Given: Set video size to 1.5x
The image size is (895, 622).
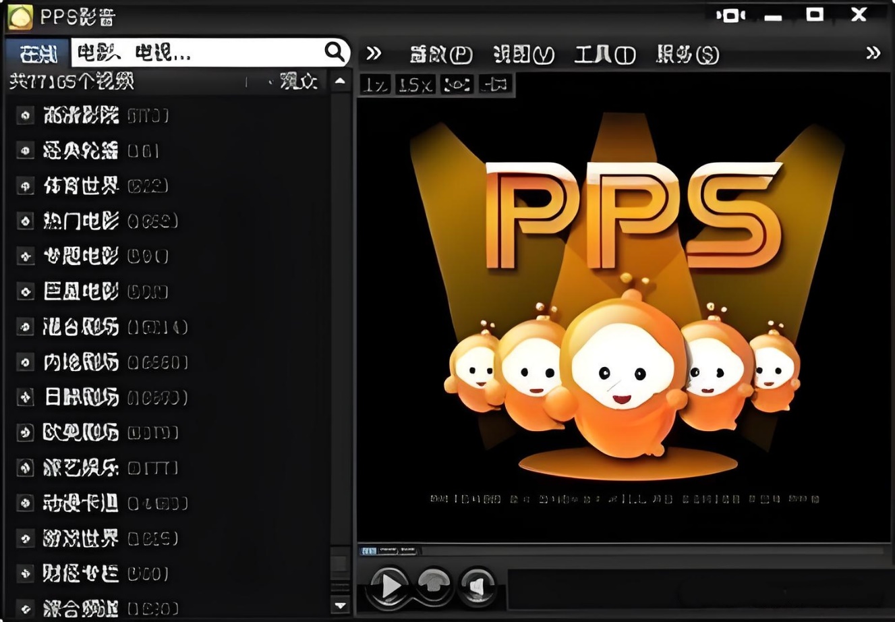Looking at the screenshot, I should (415, 85).
